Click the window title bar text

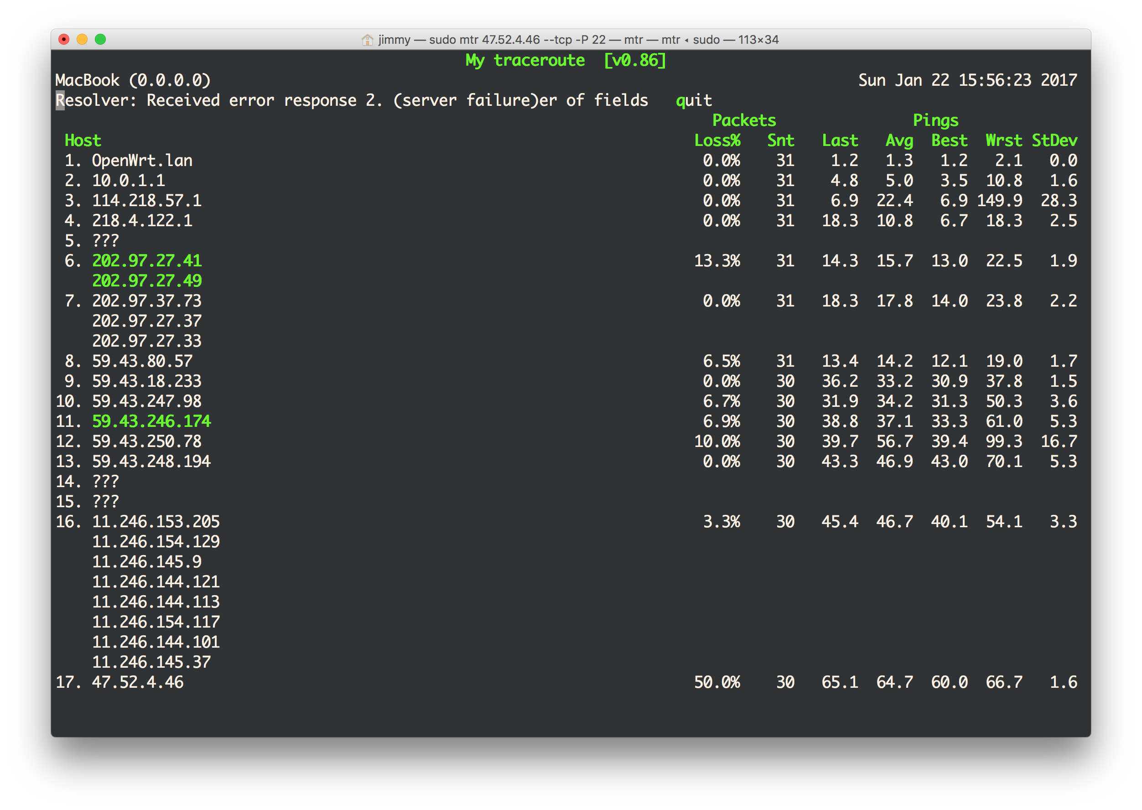click(x=578, y=40)
